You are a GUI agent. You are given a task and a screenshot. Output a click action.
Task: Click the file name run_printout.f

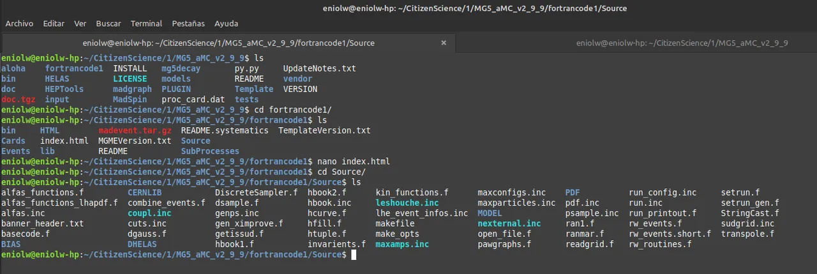coord(663,213)
